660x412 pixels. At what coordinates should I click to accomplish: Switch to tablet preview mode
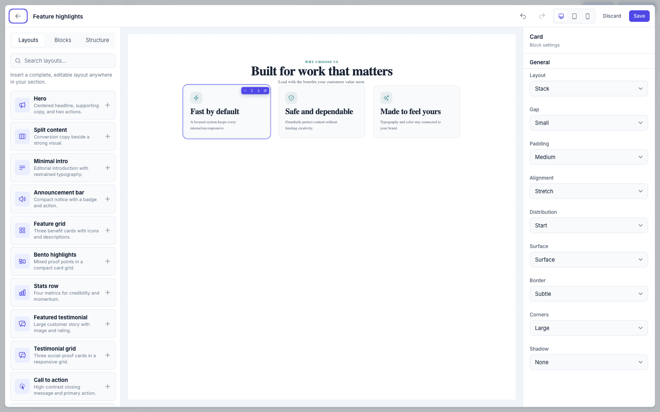click(574, 16)
